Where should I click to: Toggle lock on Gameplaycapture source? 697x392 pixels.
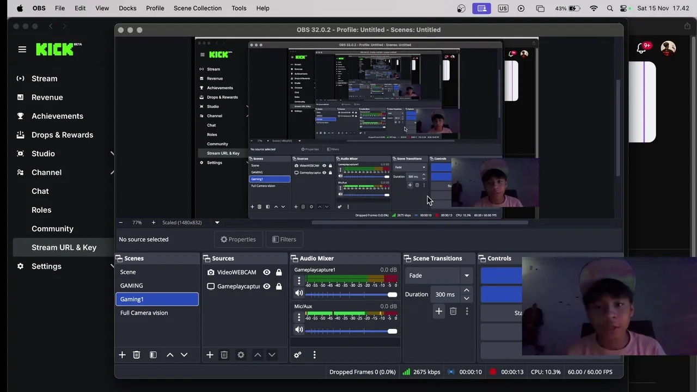tap(279, 286)
